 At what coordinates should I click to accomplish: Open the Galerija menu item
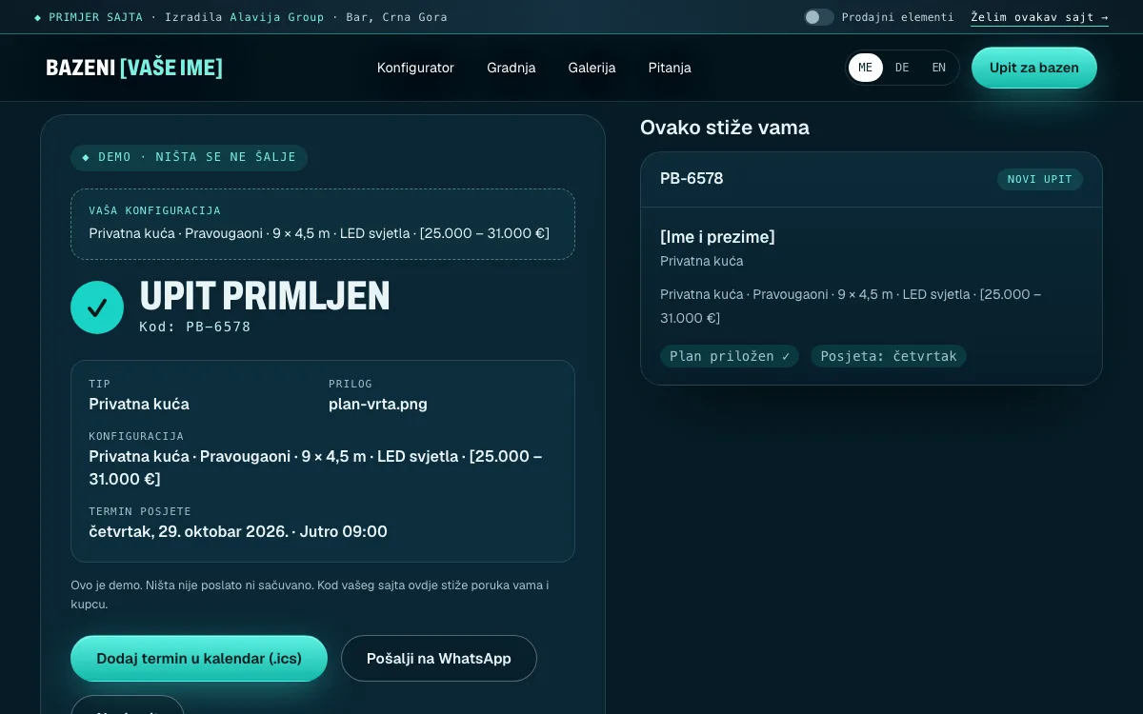click(x=592, y=68)
